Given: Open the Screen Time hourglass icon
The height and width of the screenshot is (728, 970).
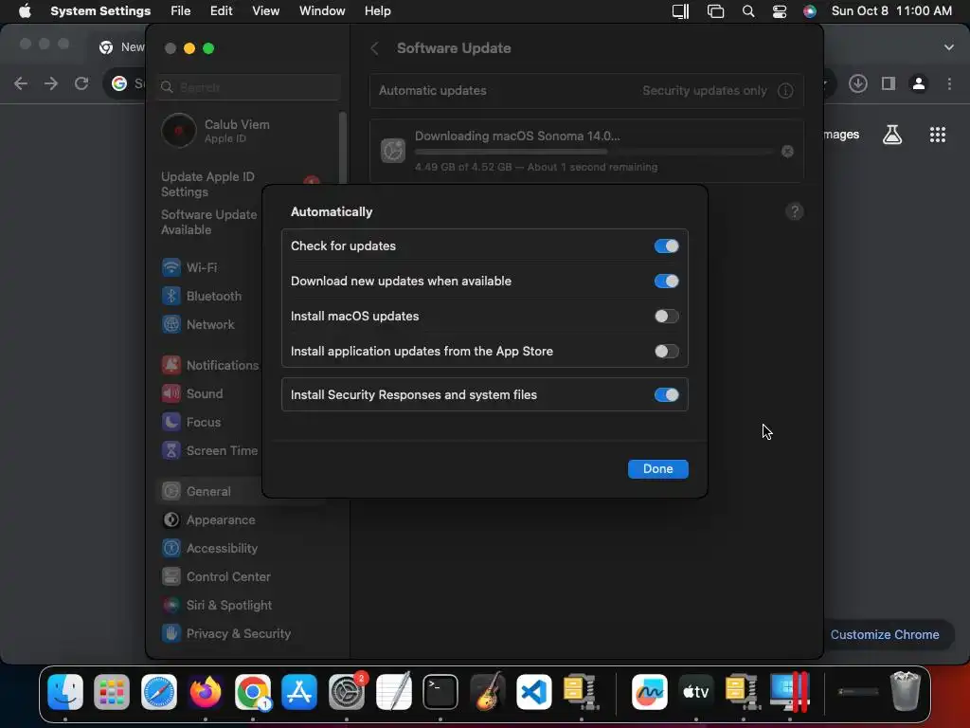Looking at the screenshot, I should coord(171,450).
